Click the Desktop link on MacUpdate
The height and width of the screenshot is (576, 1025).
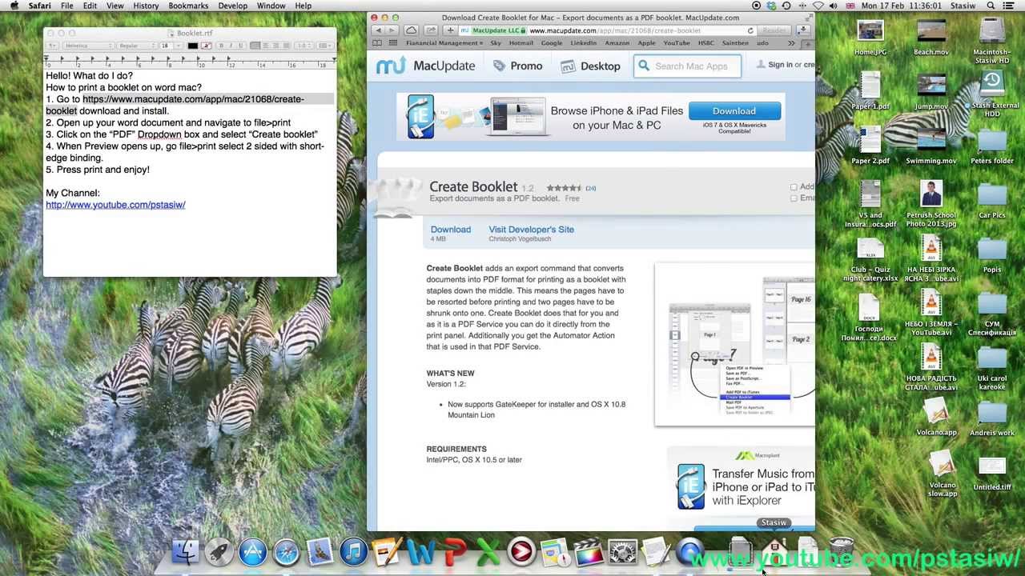590,66
